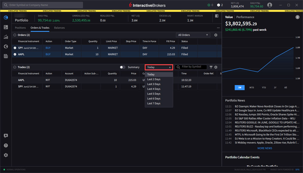Switch to the Balances tab
Viewport: 303px width, 173px height.
point(59,28)
